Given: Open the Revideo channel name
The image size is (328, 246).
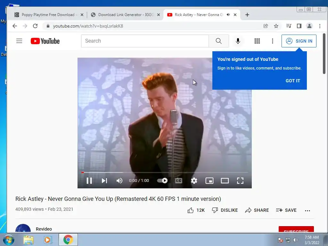Looking at the screenshot, I should click(44, 229).
